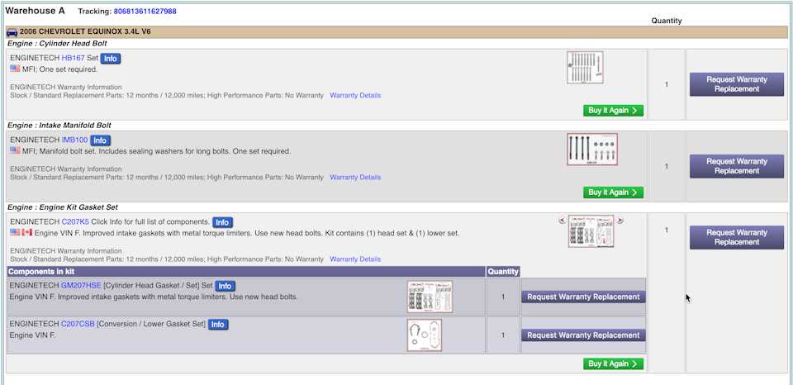The width and height of the screenshot is (793, 385).
Task: Enlarge the HB167 head bolt thumbnail
Action: coord(585,68)
